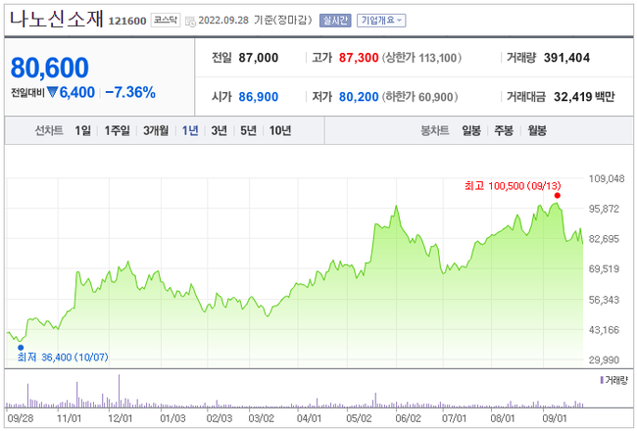Click the 실시간 button
Image resolution: width=637 pixels, height=431 pixels.
pos(335,21)
